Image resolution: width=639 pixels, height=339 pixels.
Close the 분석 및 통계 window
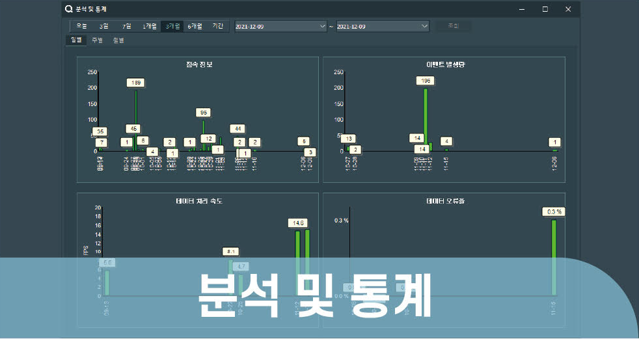pyautogui.click(x=567, y=9)
